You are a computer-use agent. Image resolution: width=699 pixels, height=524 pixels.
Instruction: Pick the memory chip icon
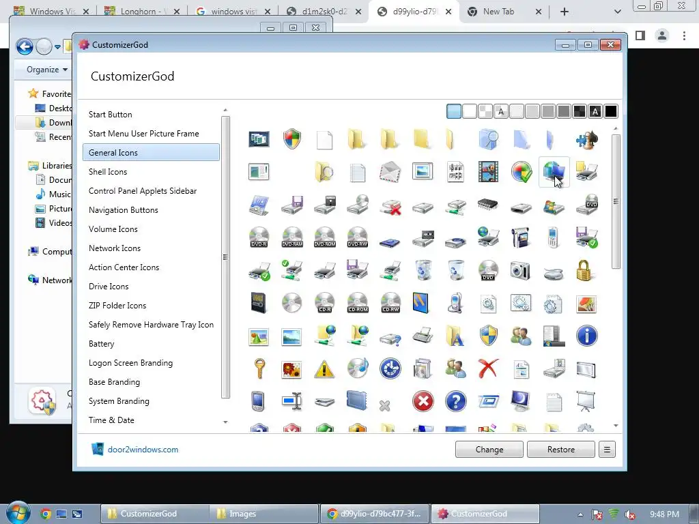click(x=488, y=205)
